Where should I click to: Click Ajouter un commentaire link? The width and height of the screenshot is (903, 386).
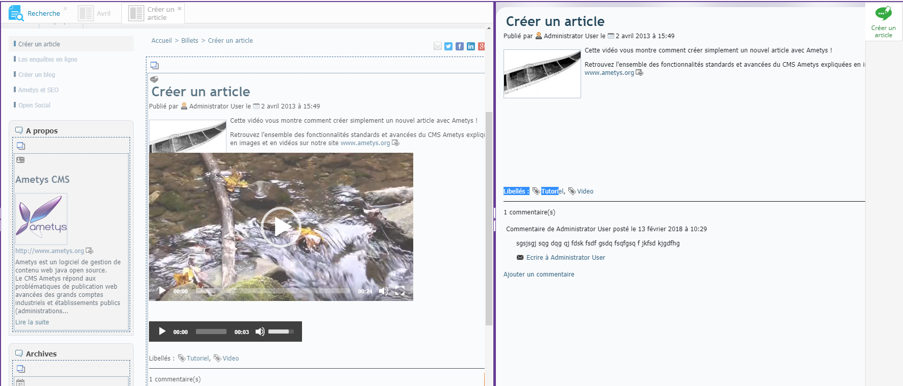point(539,274)
